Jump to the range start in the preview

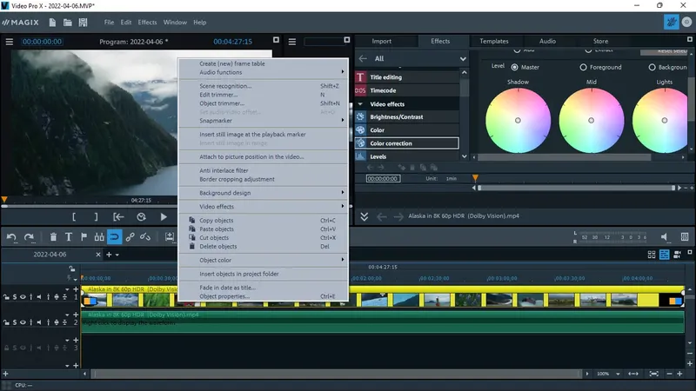click(118, 216)
